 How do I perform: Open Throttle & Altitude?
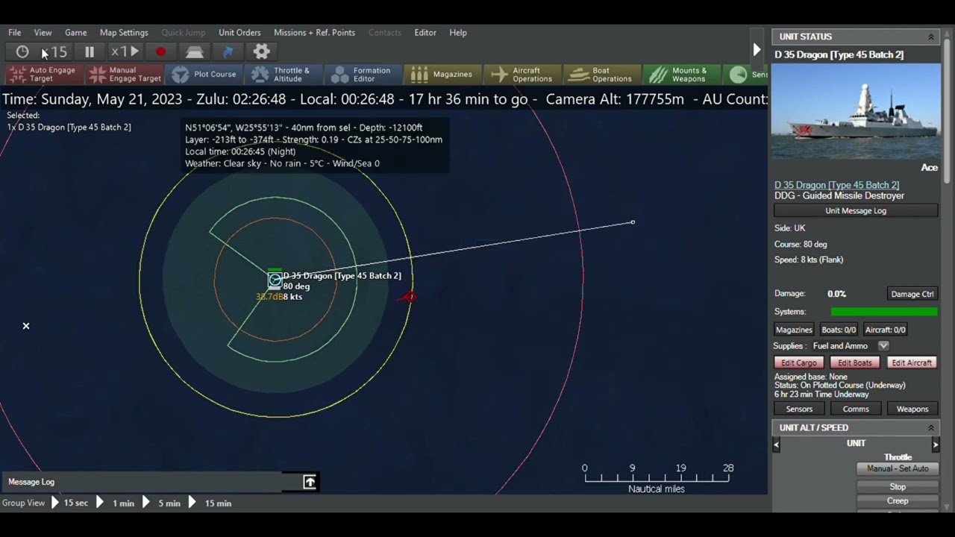coord(284,74)
